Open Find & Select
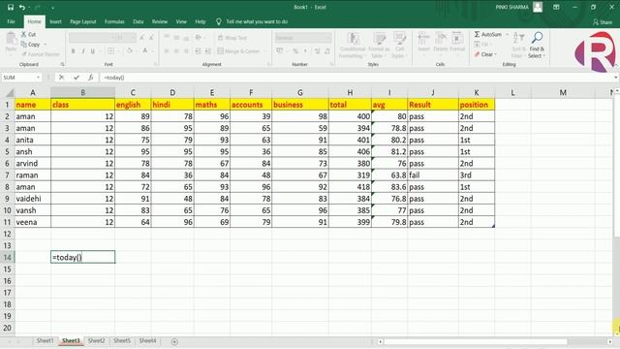Viewport: 620px width, 349px height. [x=537, y=46]
